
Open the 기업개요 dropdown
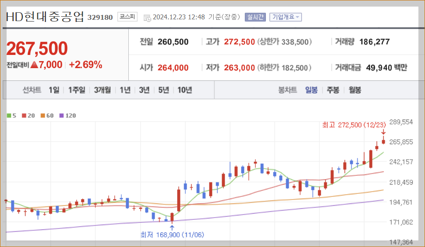285,17
